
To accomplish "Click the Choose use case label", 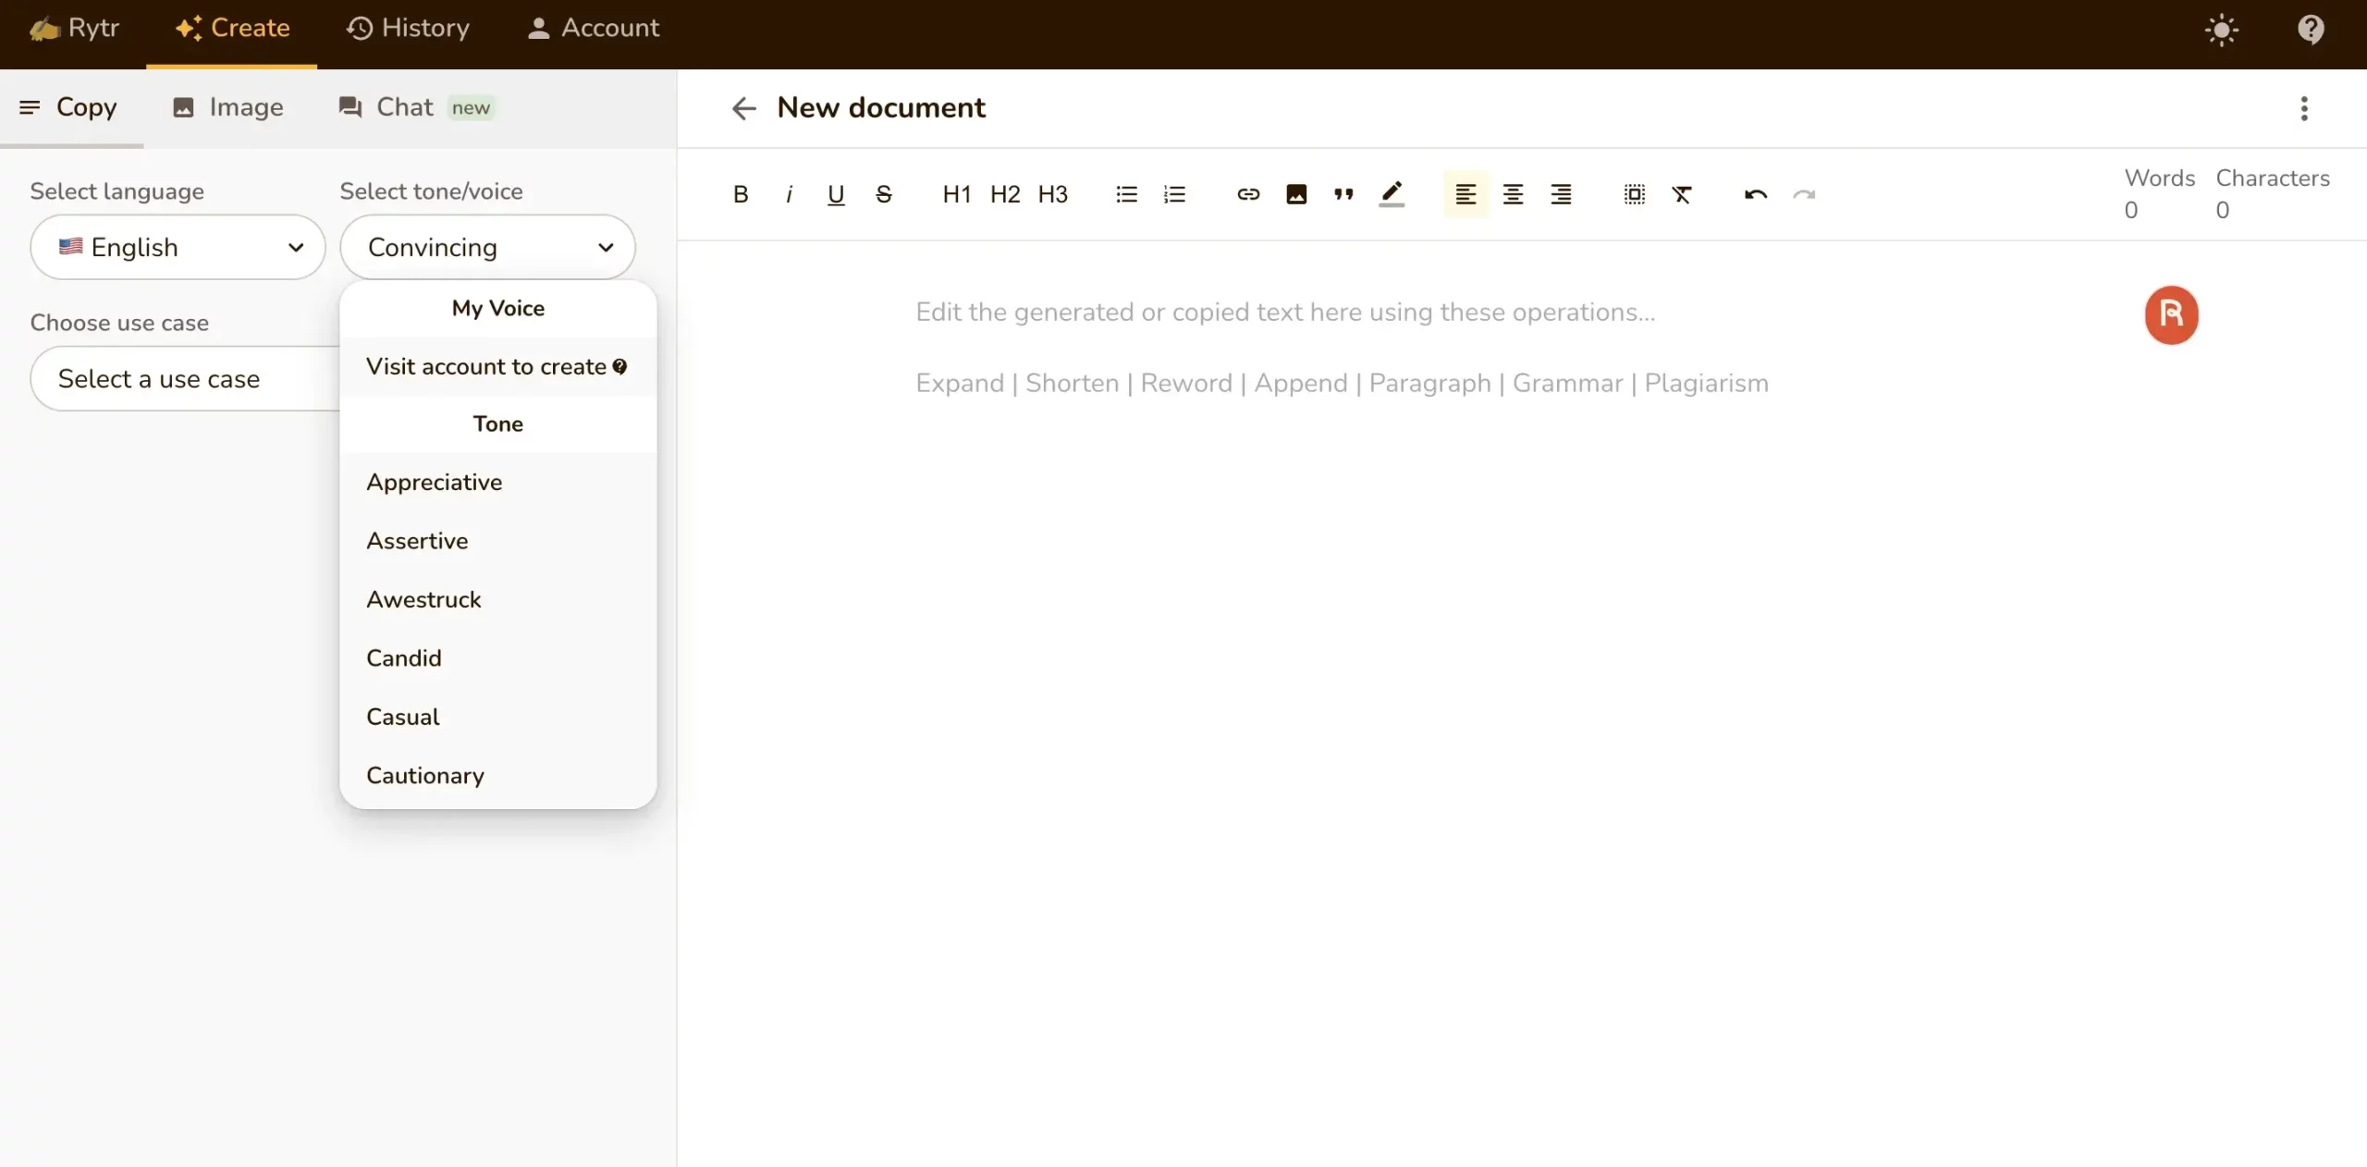I will click(x=119, y=323).
